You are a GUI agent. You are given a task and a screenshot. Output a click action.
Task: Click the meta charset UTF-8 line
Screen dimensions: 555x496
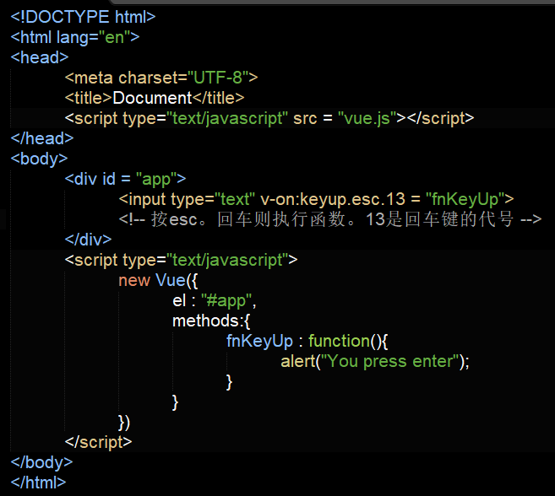[161, 78]
